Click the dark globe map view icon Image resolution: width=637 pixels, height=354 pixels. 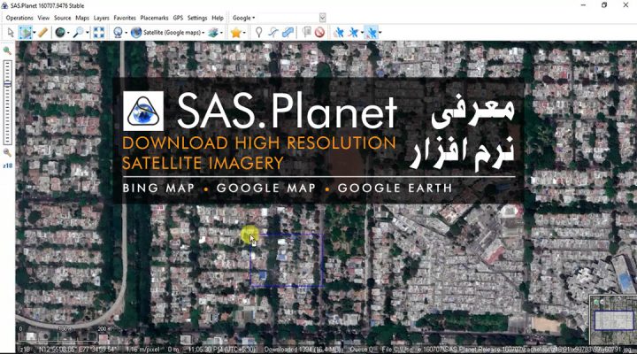coord(60,33)
